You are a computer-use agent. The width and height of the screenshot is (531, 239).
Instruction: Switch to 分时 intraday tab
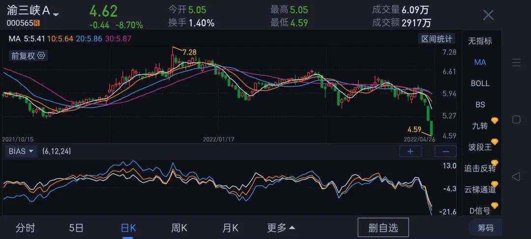26,228
